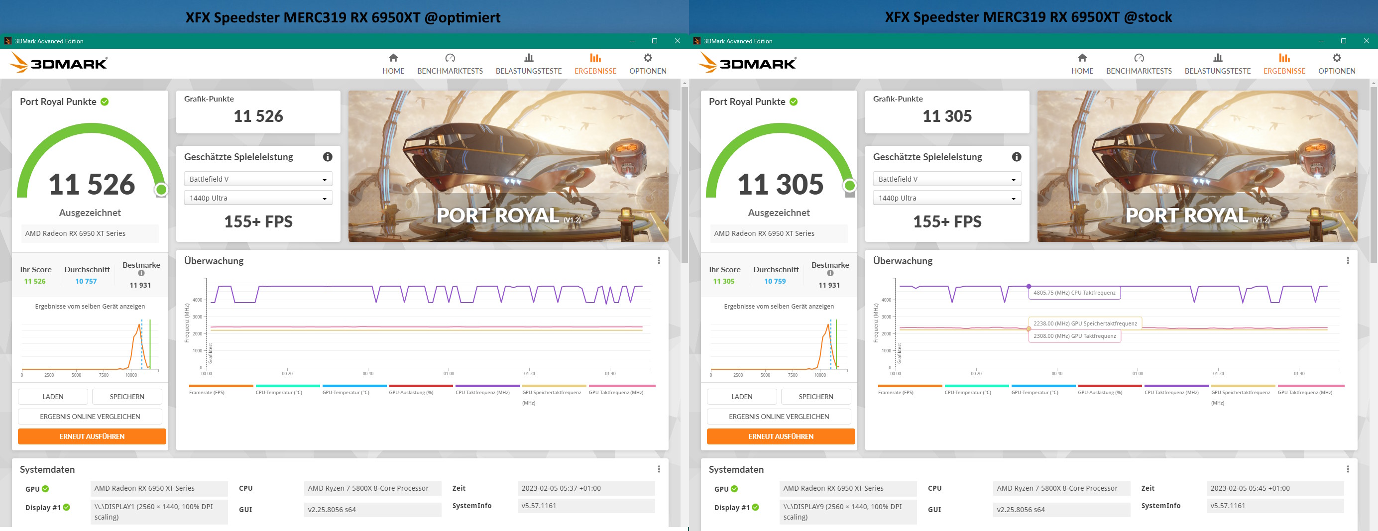Click Bestmarke info icon in stock window
Screen dimensions: 1378x531
[x=830, y=273]
